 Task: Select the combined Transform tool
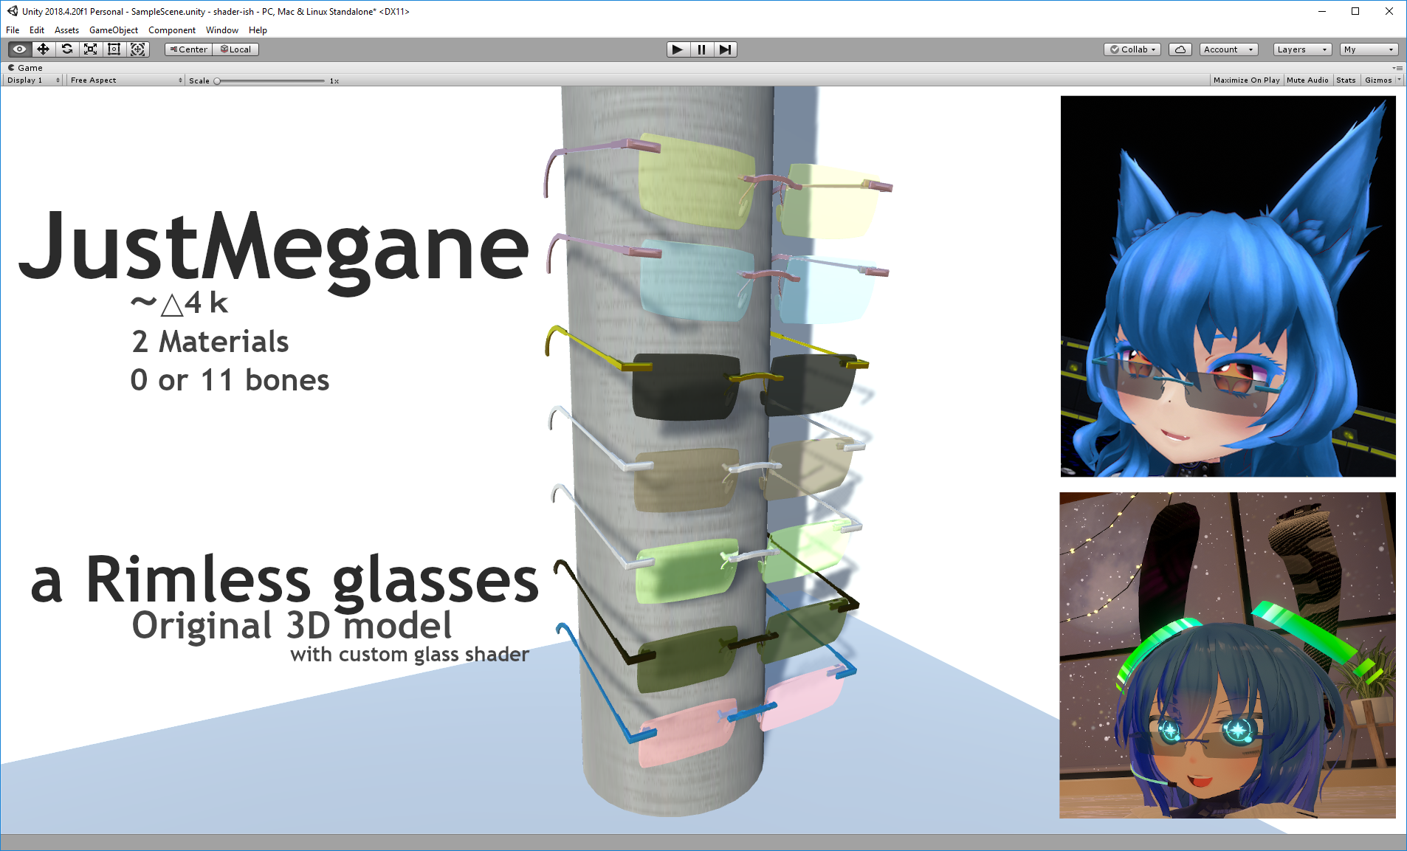point(138,49)
